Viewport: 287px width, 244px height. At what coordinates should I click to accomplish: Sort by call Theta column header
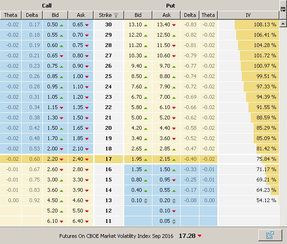pos(11,15)
